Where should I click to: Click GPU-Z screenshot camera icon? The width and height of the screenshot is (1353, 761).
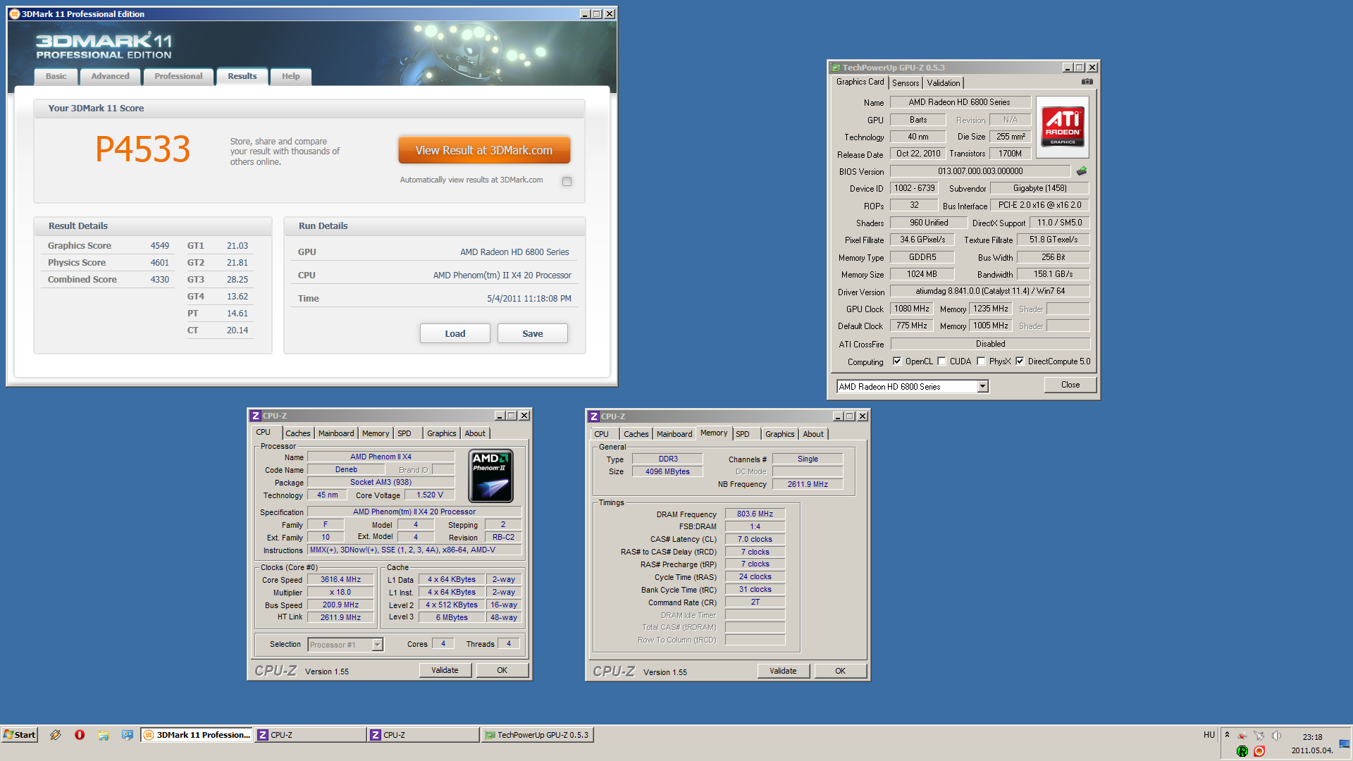[1087, 82]
